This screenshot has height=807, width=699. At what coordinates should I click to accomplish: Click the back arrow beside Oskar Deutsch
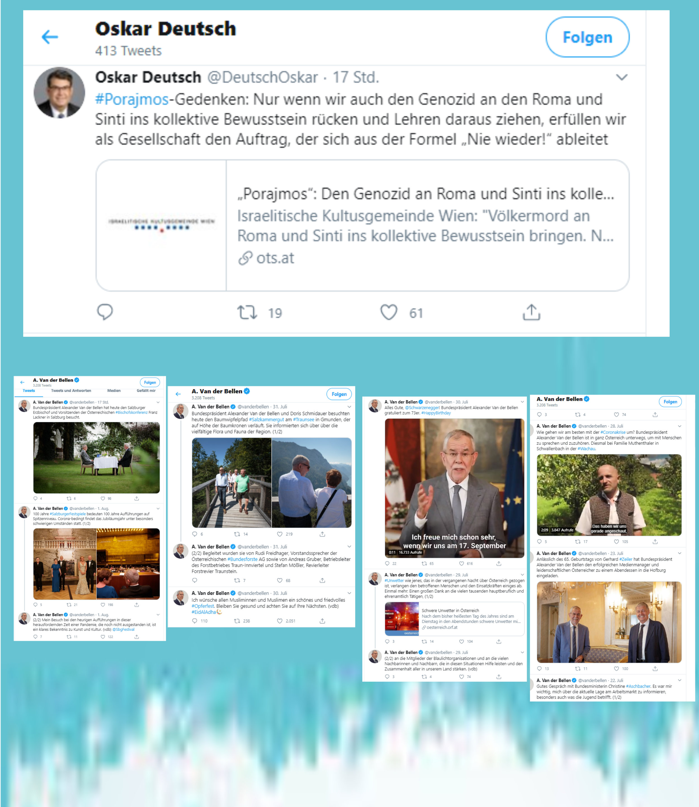49,37
